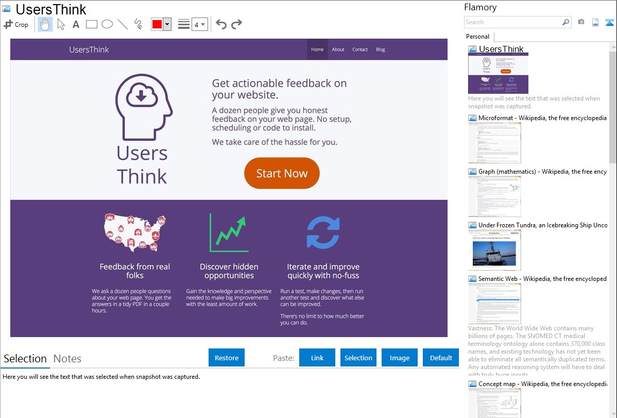Click the UsersThink brand link in navbar
This screenshot has width=617, height=418.
(89, 49)
